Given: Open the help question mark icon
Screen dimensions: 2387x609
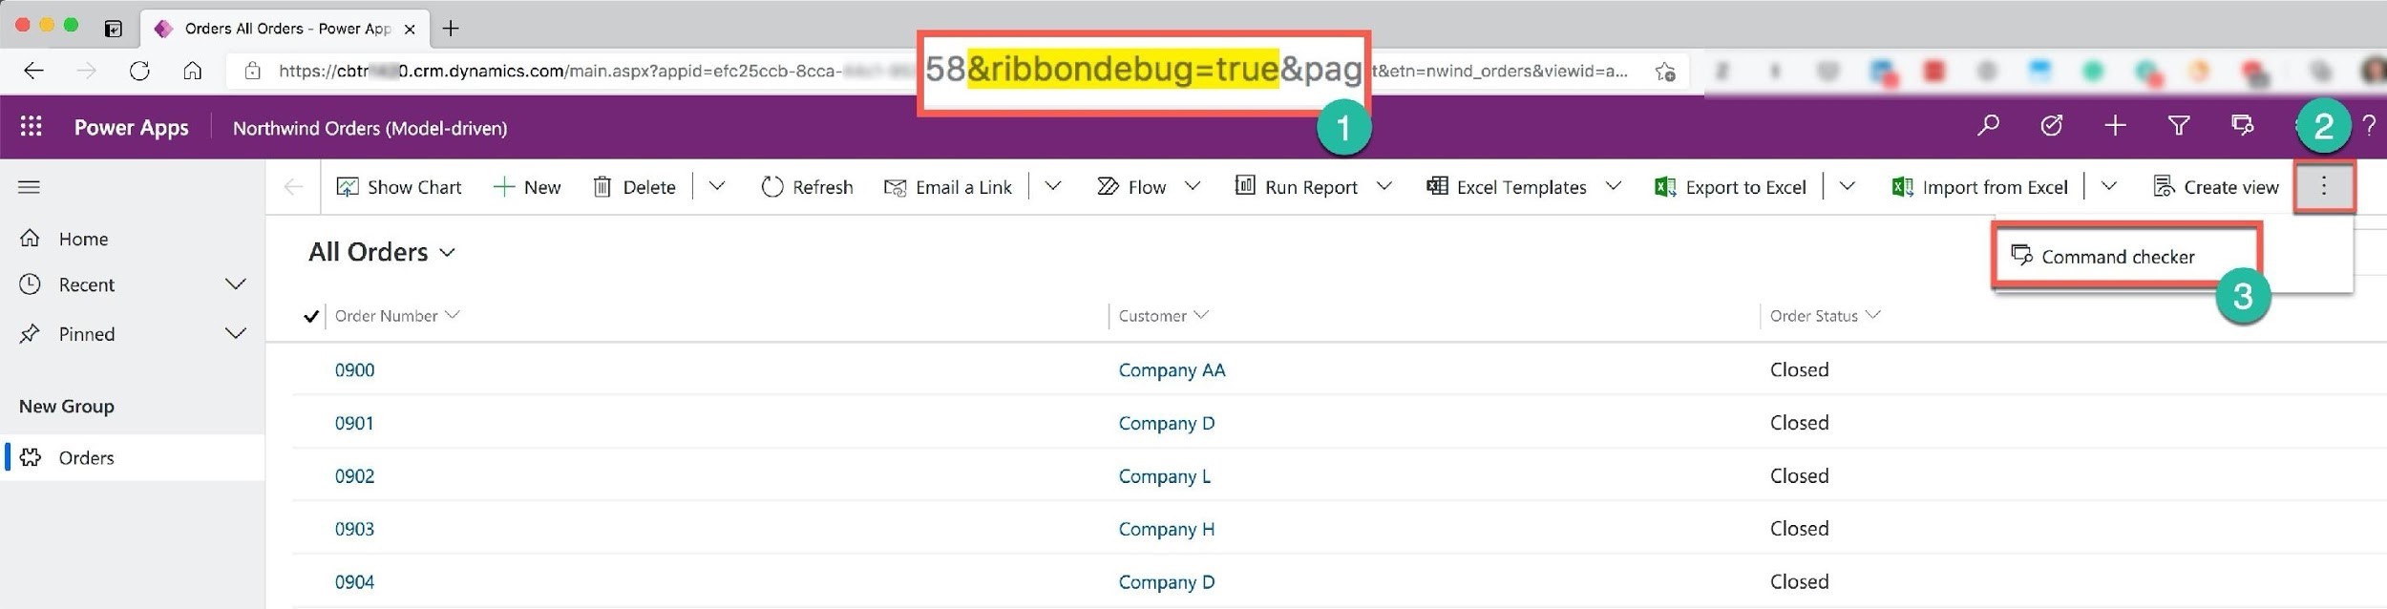Looking at the screenshot, I should (2369, 125).
